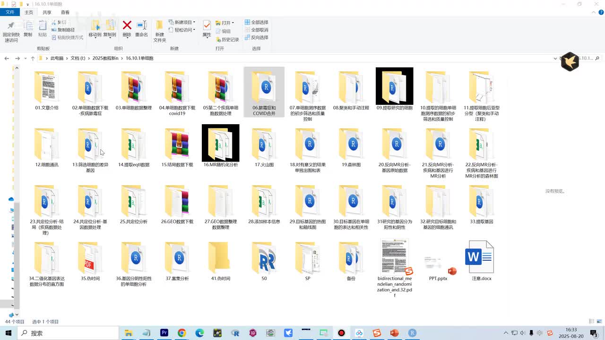Image resolution: width=605 pixels, height=340 pixels.
Task: Select the folder 26.GEO数据下载
Action: click(x=177, y=204)
